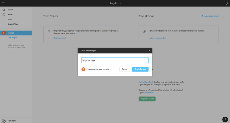Open the Admin Dashboard link
The image size is (230, 123).
click(211, 16)
